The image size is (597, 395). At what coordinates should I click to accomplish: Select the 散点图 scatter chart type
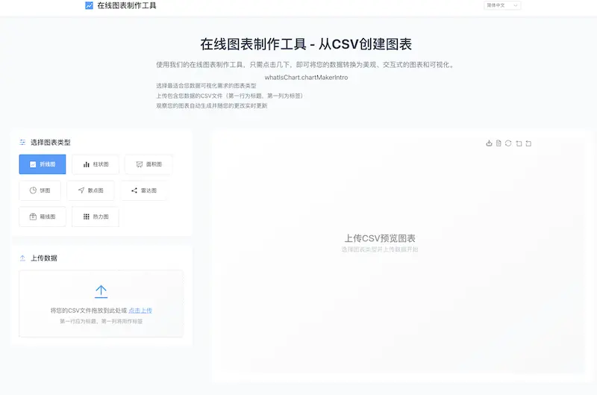[x=90, y=190]
